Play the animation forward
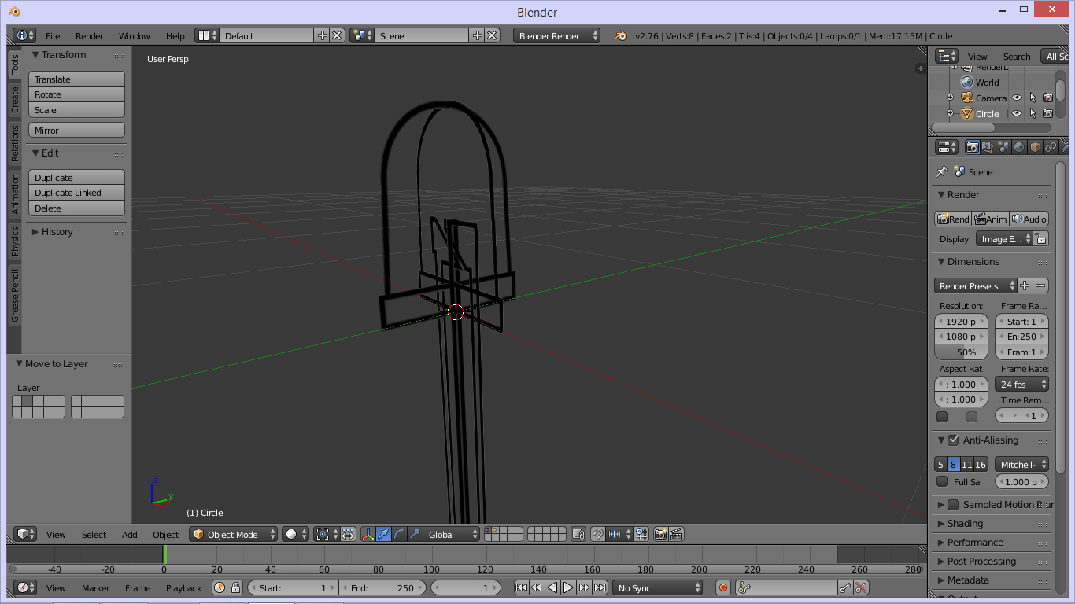The width and height of the screenshot is (1075, 604). pyautogui.click(x=568, y=587)
